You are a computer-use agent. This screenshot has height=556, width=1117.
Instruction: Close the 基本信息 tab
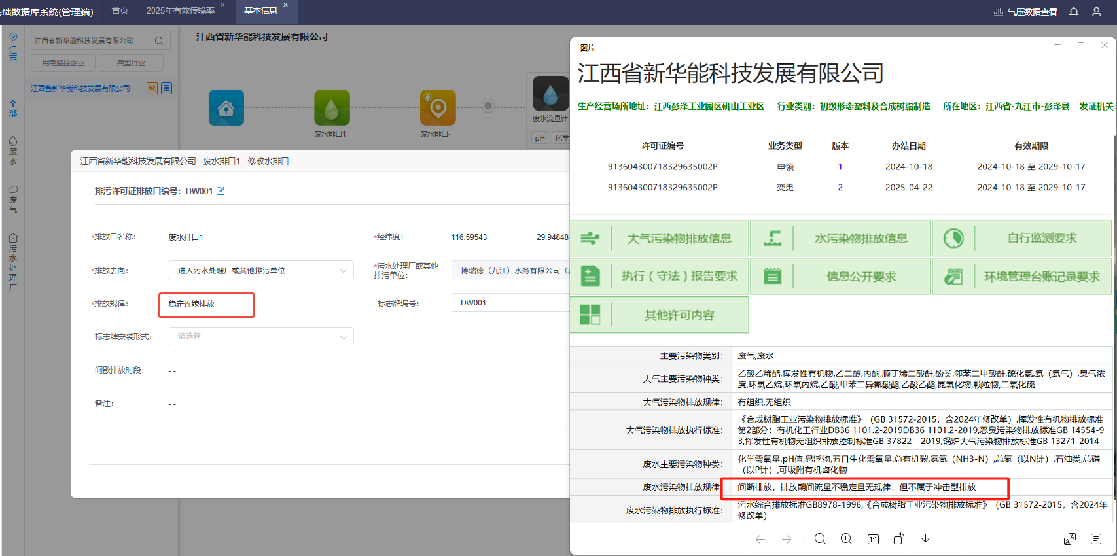[285, 5]
